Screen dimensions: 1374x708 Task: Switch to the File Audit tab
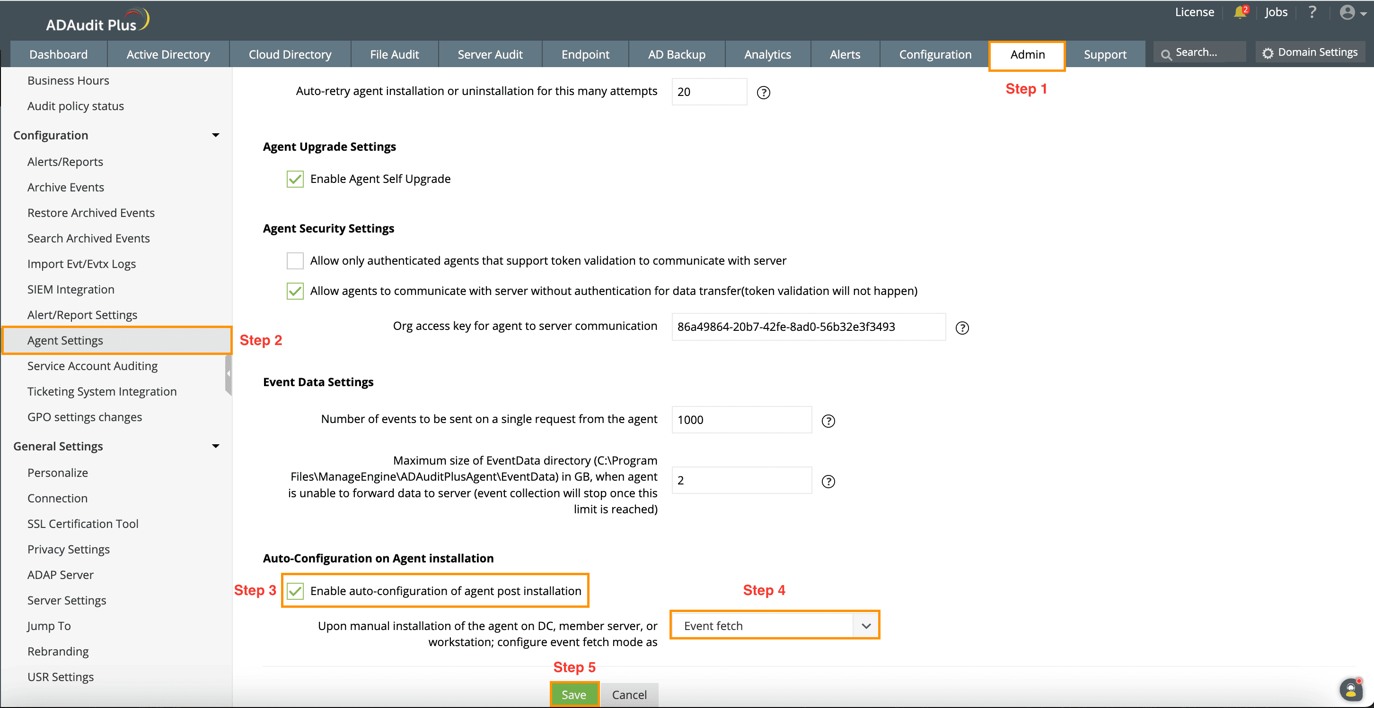click(394, 54)
